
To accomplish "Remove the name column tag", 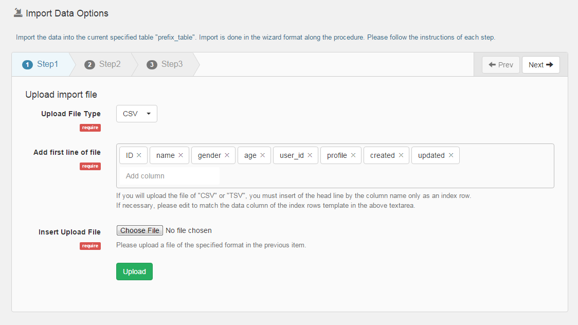I will click(180, 155).
